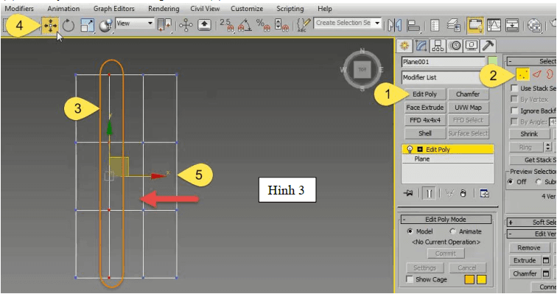Select the Animate radio button
The width and height of the screenshot is (557, 294).
coord(452,231)
